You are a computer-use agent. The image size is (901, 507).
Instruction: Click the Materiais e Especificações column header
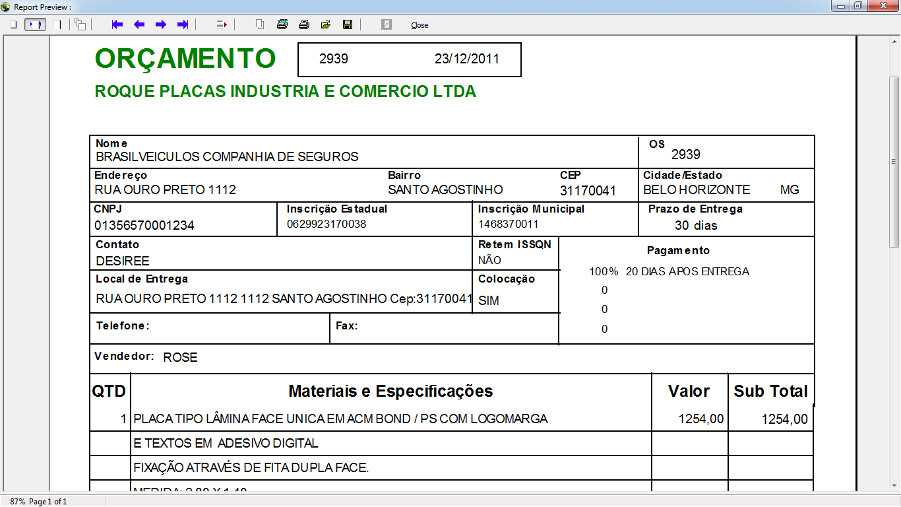coord(391,391)
